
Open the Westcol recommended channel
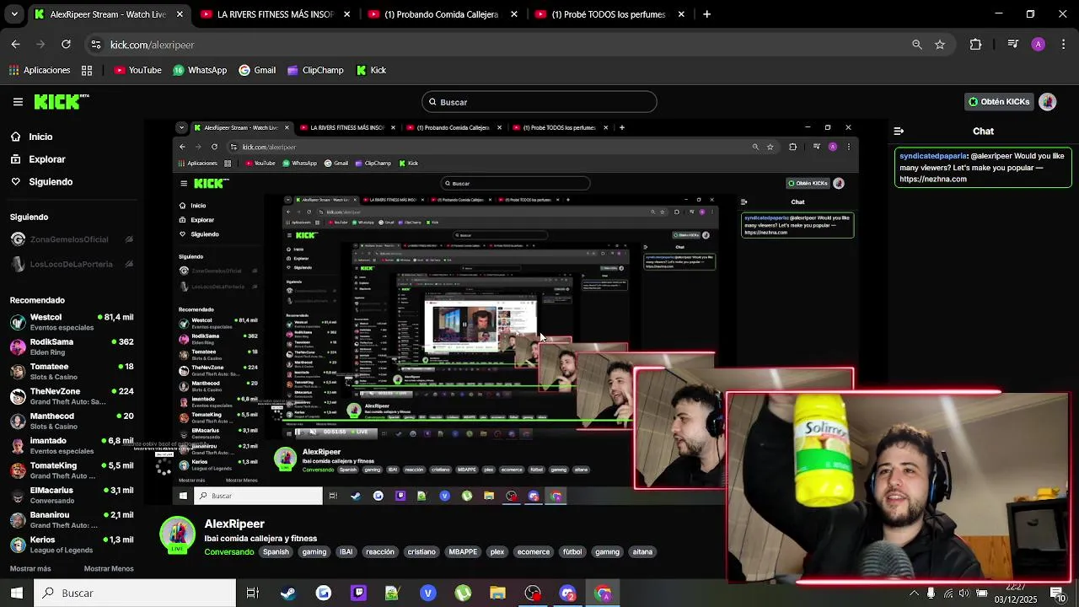pyautogui.click(x=72, y=322)
